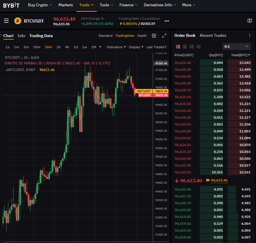The width and height of the screenshot is (256, 243).
Task: Click the mark price flag icon
Action: pyautogui.click(x=208, y=181)
